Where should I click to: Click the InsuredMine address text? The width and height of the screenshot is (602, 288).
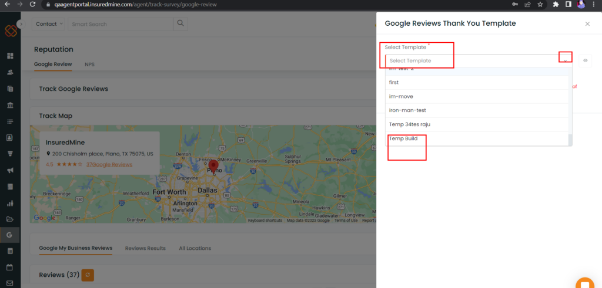point(102,154)
